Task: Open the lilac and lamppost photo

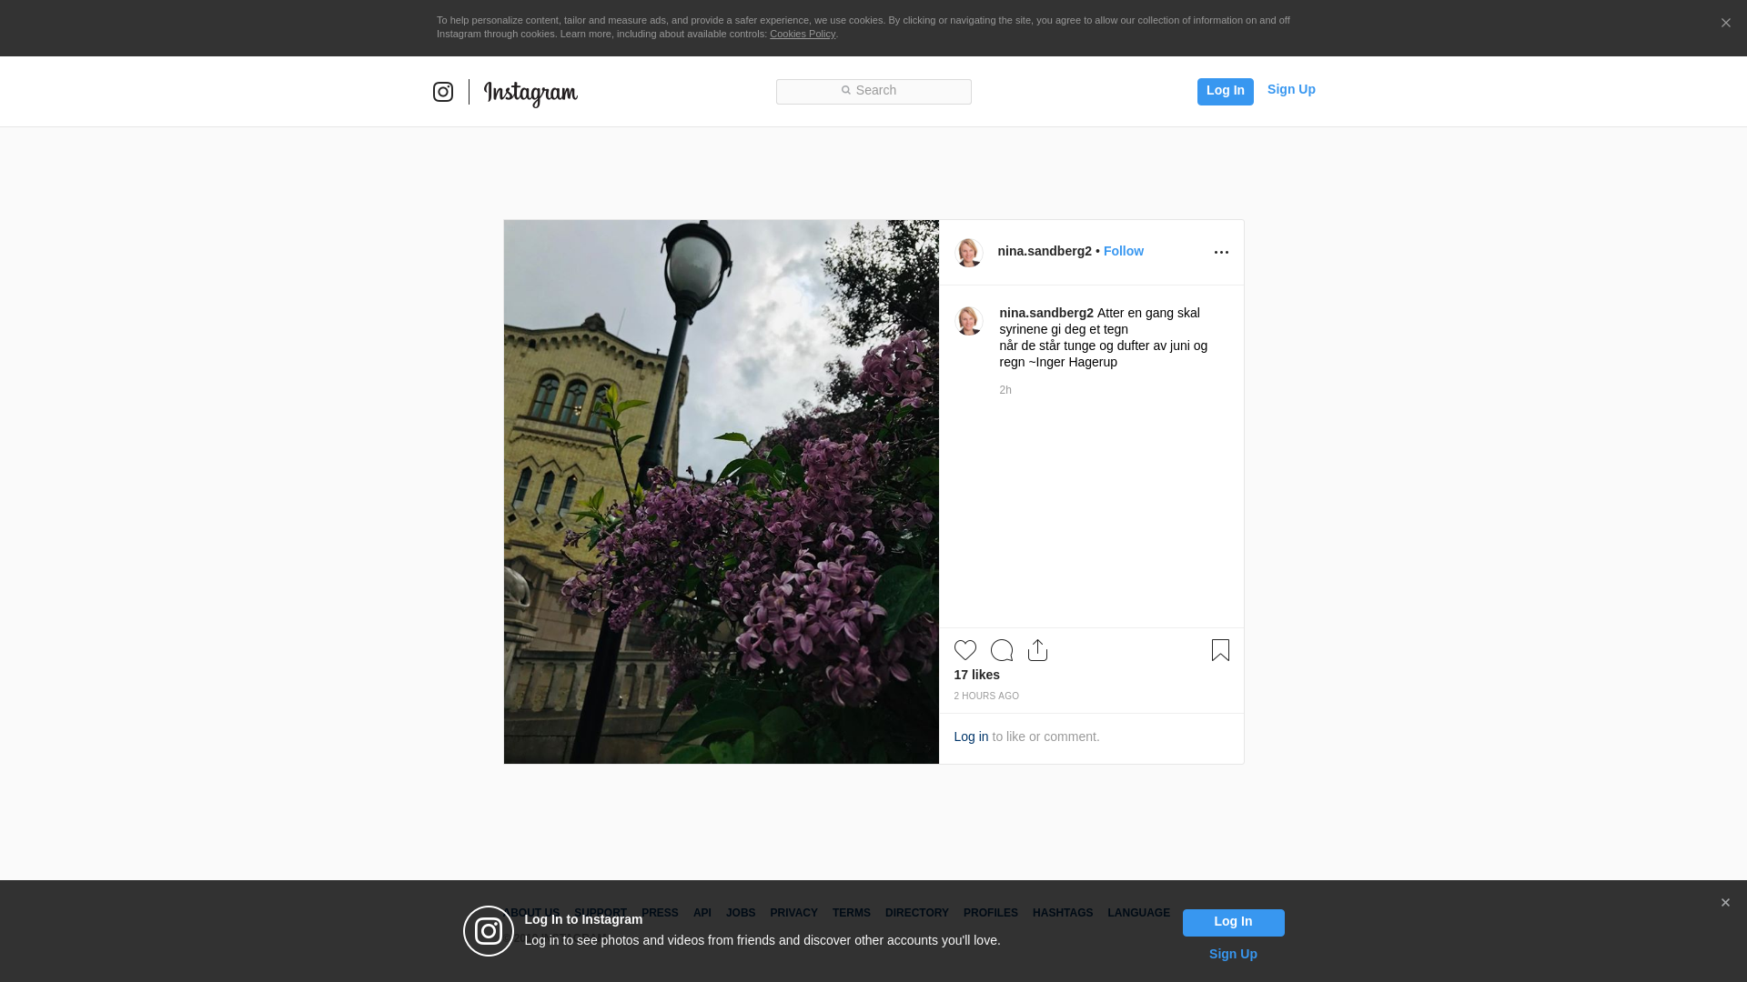Action: (722, 492)
